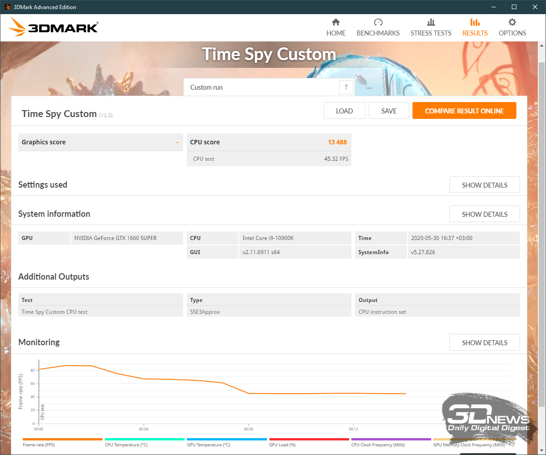Click the Time Spy Custom CPU test cell
Image resolution: width=546 pixels, height=455 pixels.
point(100,312)
